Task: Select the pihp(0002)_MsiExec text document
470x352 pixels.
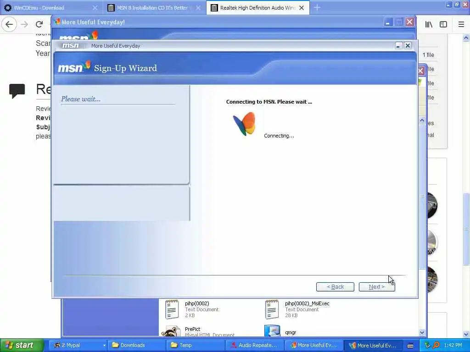Action: pyautogui.click(x=297, y=309)
